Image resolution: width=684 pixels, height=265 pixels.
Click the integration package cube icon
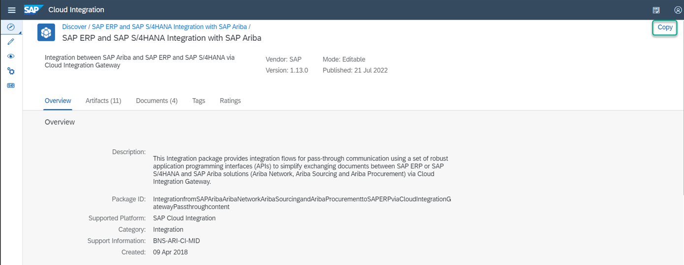point(46,33)
